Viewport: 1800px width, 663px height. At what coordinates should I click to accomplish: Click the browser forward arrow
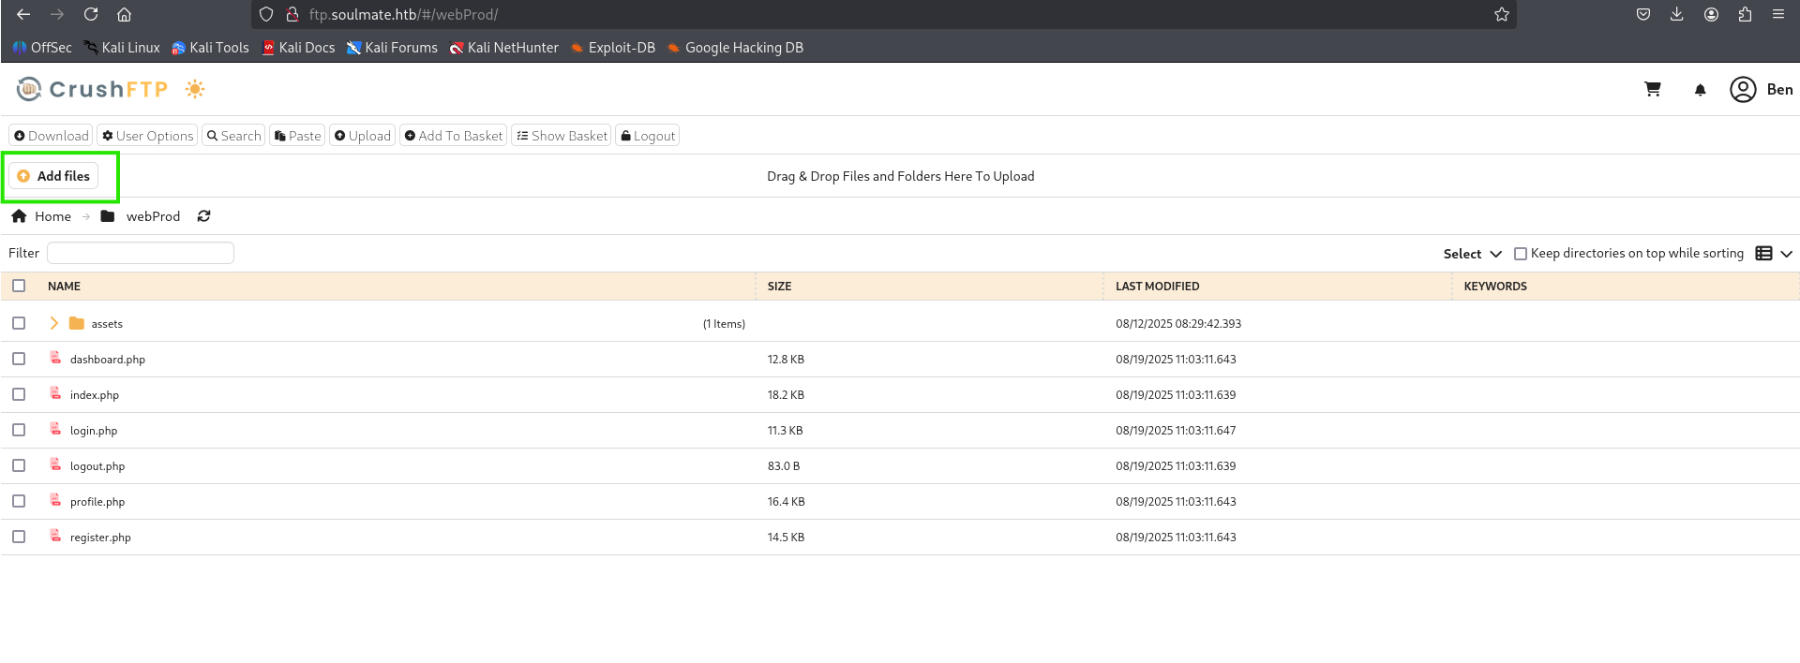[x=57, y=14]
